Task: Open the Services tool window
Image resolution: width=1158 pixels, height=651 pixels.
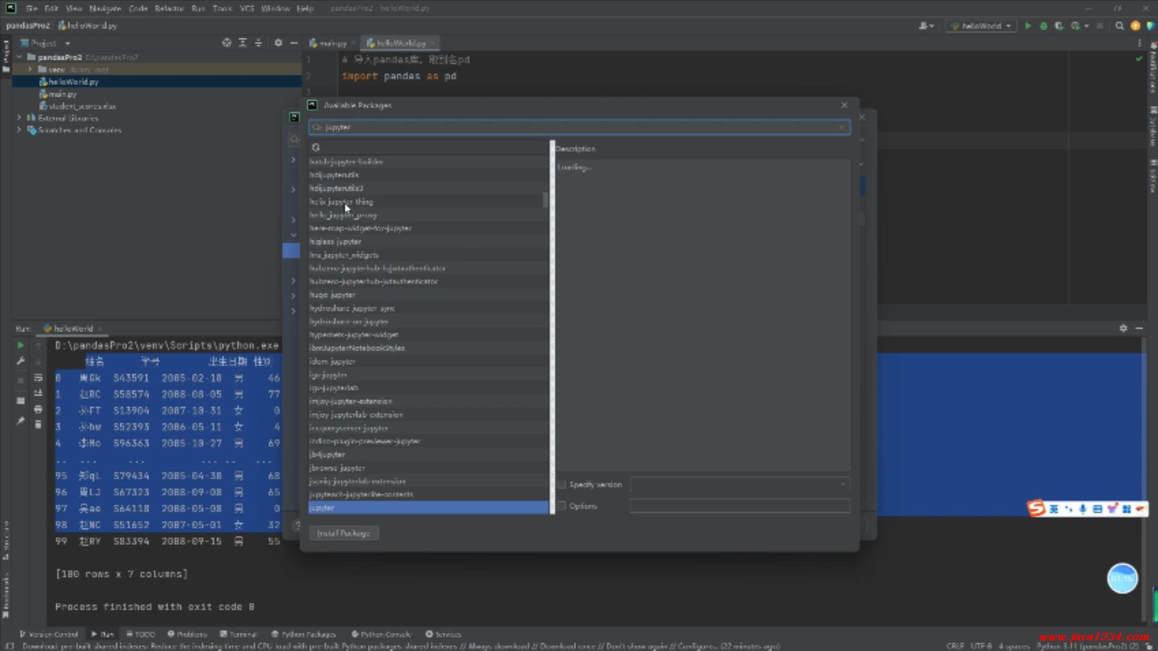Action: pos(443,634)
